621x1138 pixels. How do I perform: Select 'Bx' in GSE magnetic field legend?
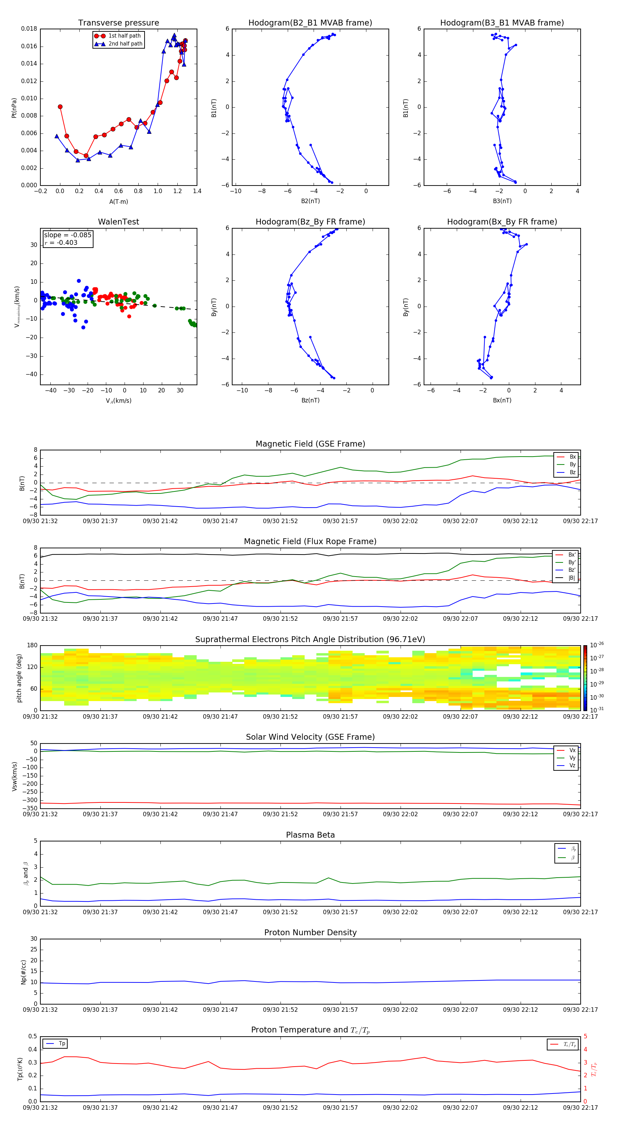(x=566, y=457)
